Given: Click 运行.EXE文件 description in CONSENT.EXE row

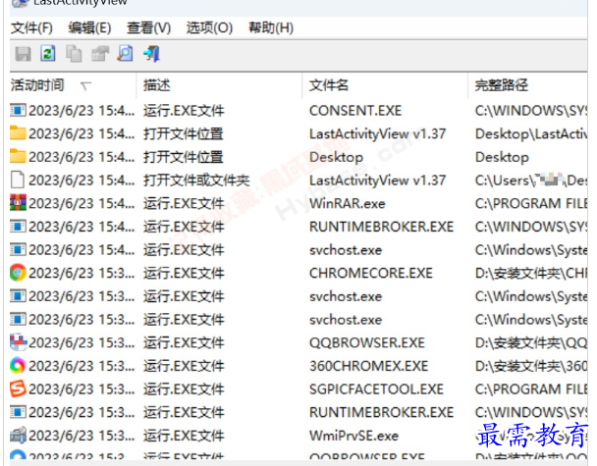Looking at the screenshot, I should pyautogui.click(x=184, y=111).
